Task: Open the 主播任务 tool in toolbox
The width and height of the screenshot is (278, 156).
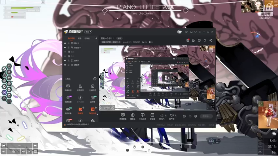Action: point(92,88)
